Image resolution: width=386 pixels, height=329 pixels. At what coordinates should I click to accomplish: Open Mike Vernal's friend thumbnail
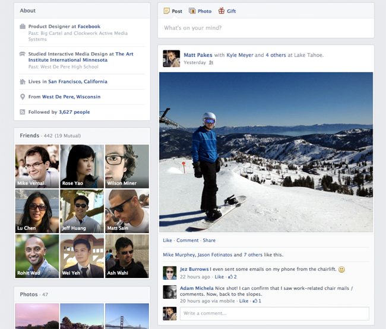click(x=37, y=167)
